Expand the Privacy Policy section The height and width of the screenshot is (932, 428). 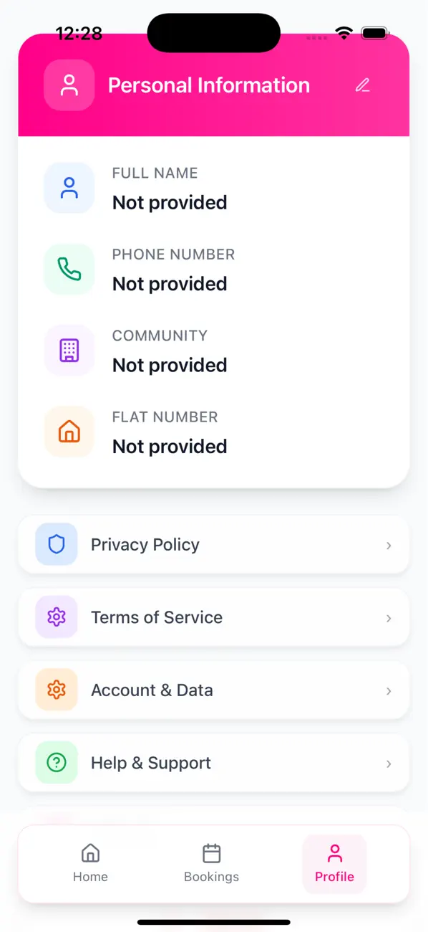click(389, 545)
